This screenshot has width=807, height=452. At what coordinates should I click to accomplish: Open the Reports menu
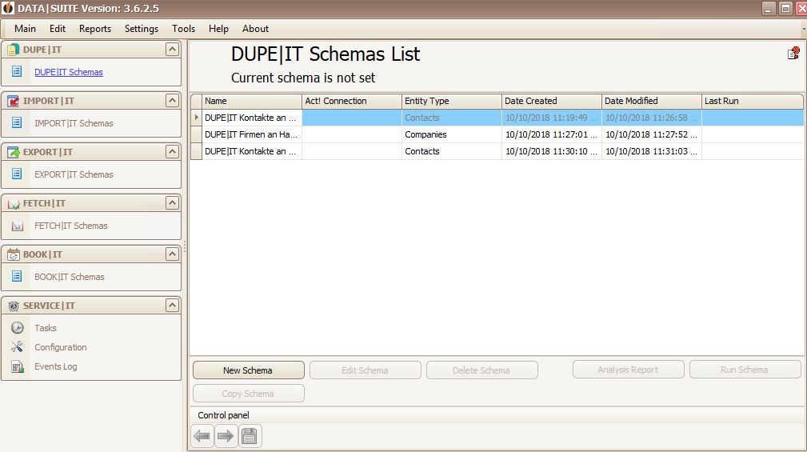coord(95,29)
